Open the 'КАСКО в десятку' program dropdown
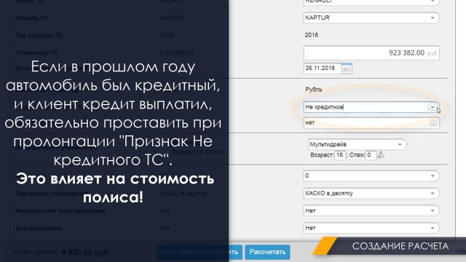The height and width of the screenshot is (262, 466). tap(371, 194)
